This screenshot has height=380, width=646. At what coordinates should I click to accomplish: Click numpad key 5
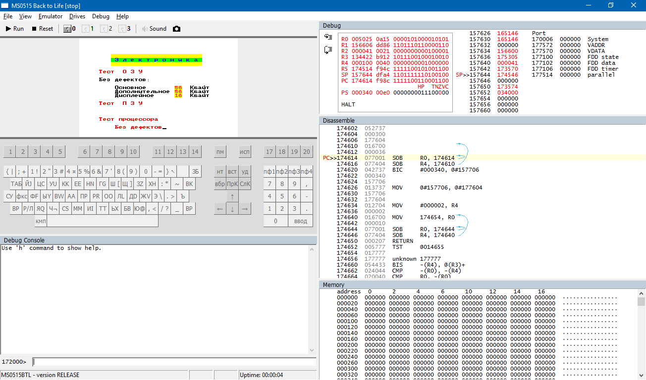(282, 196)
